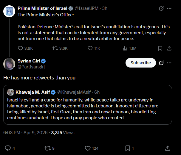Click Grok icon beside Subscribe button
The width and height of the screenshot is (181, 155).
pyautogui.click(x=161, y=63)
